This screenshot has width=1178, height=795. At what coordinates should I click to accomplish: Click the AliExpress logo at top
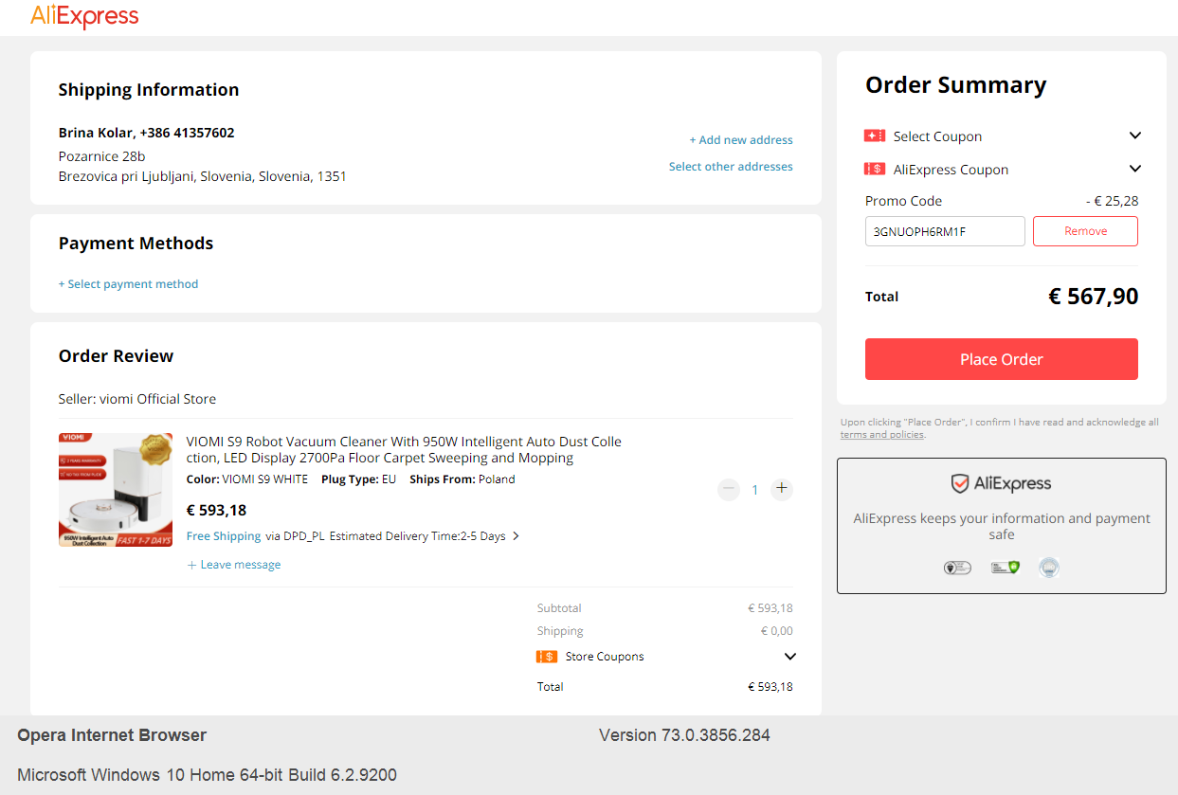click(84, 16)
